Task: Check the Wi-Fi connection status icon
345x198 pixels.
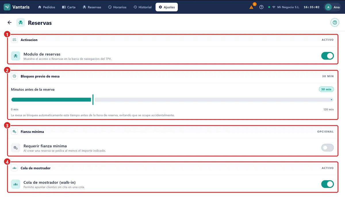Action: click(273, 7)
